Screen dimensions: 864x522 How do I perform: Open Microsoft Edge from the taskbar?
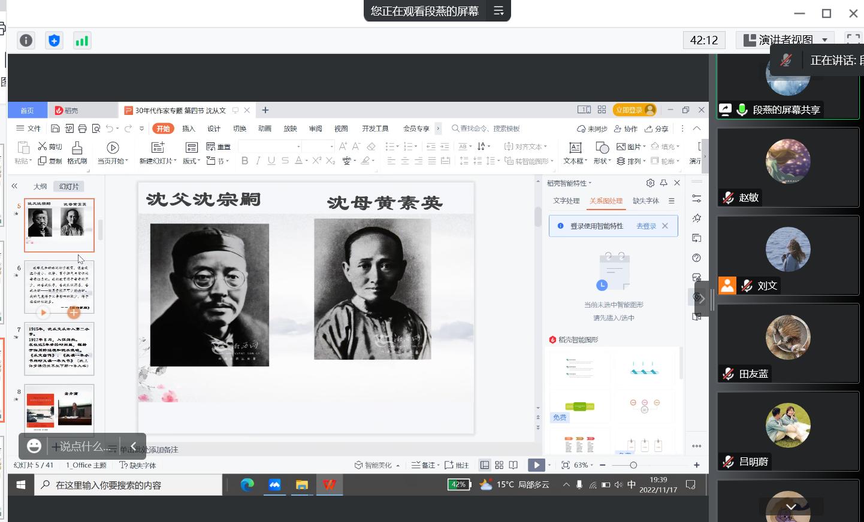pos(247,485)
